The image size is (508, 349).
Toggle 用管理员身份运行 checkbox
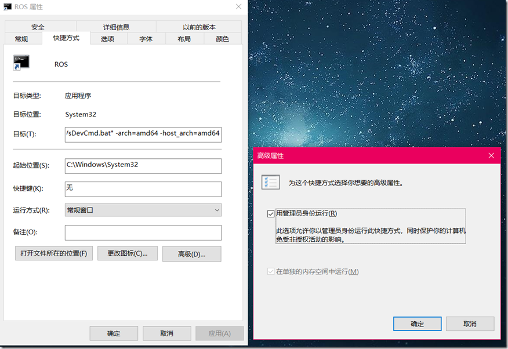pos(271,214)
